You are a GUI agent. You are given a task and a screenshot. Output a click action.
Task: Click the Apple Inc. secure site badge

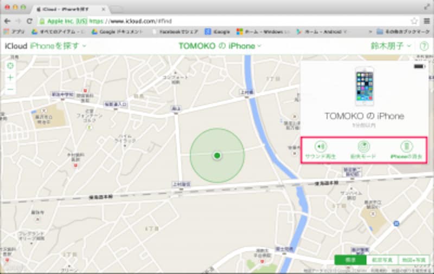click(63, 21)
